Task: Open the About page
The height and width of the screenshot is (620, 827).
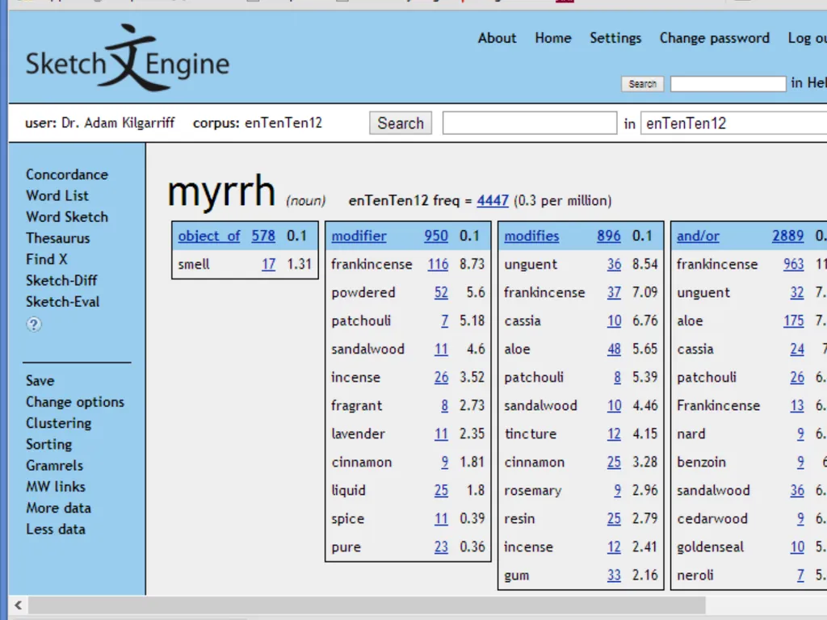Action: (x=497, y=38)
